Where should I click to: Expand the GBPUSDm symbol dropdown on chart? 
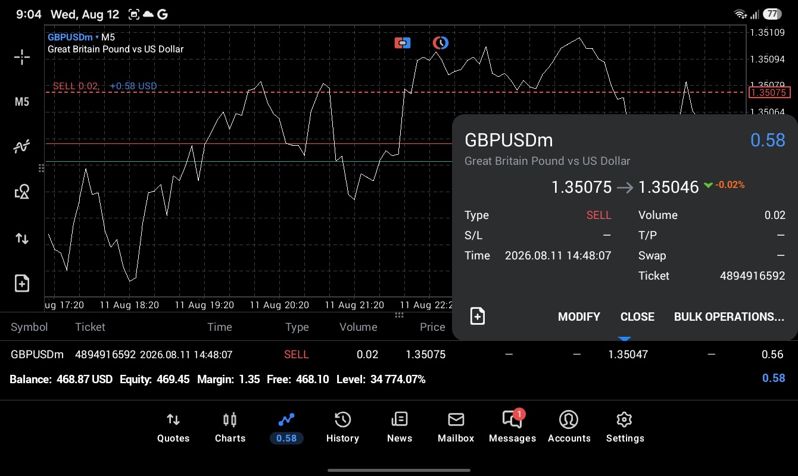[x=73, y=37]
